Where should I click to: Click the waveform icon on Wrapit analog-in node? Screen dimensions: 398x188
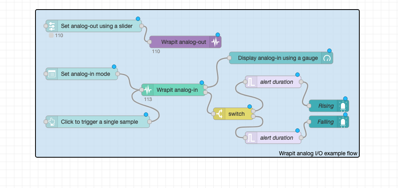click(148, 90)
